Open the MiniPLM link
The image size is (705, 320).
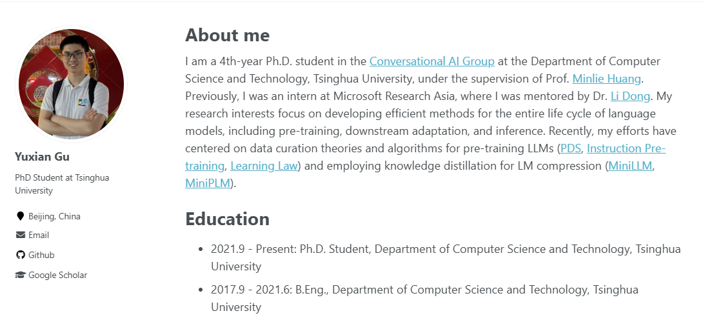click(x=208, y=183)
